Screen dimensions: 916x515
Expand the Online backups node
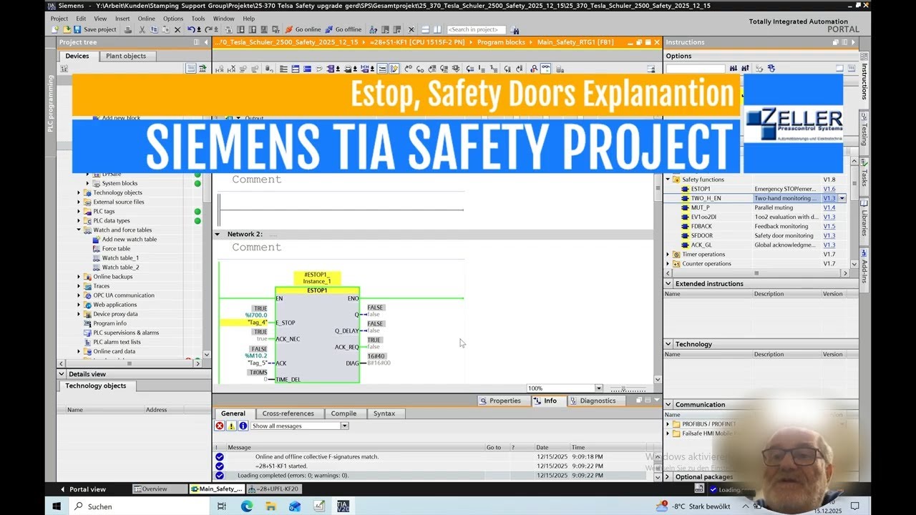(79, 276)
